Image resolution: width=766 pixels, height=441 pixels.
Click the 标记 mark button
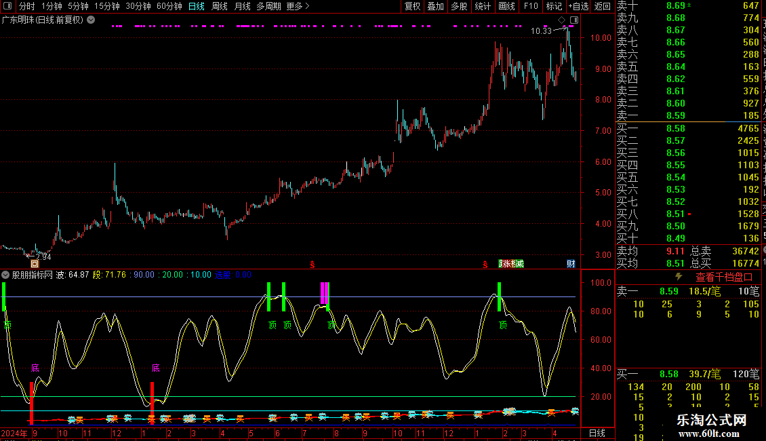(554, 6)
